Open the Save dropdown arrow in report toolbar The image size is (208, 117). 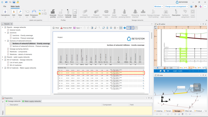(x=81, y=28)
